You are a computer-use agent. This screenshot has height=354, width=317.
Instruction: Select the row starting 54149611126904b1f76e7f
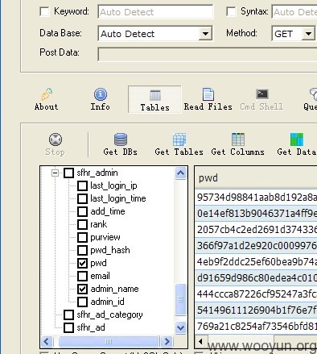[256, 310]
